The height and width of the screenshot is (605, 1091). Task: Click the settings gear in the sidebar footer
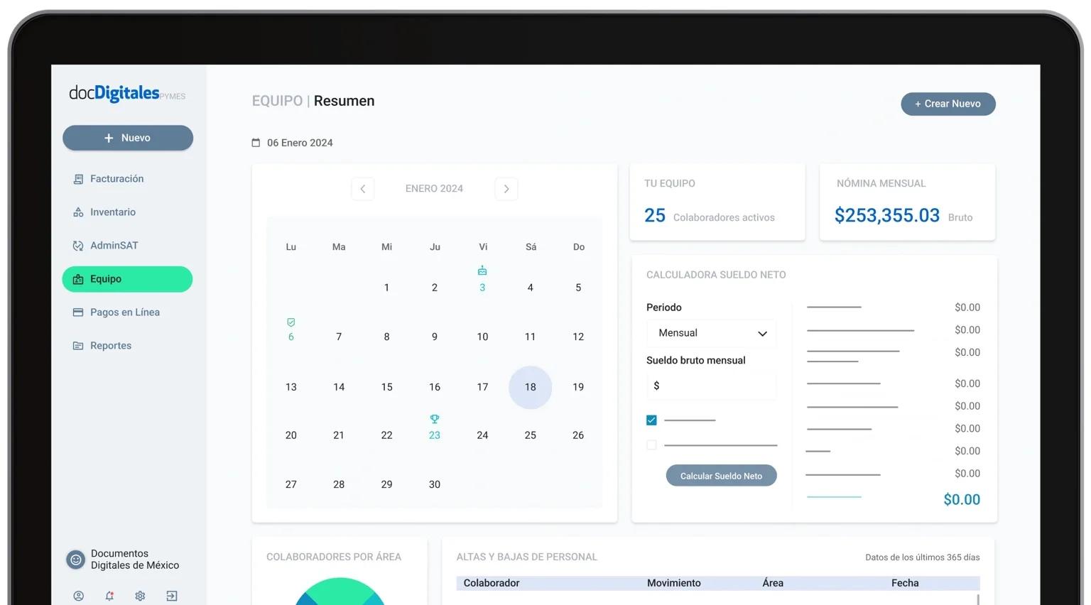pyautogui.click(x=140, y=596)
